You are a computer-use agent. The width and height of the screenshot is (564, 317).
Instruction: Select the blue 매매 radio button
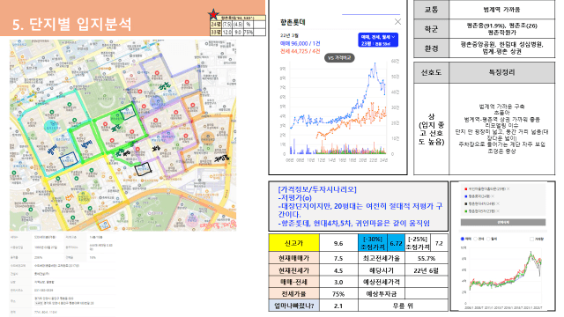[x=463, y=239]
